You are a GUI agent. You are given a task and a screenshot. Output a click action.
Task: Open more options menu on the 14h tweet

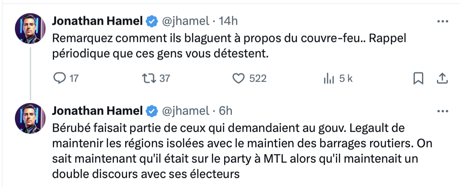pos(443,21)
